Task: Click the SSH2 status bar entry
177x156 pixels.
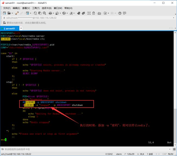Action: (x=109, y=154)
